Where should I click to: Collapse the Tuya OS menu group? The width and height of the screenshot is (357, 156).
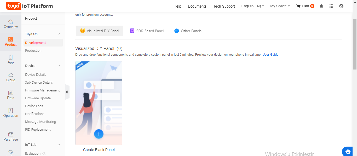point(59,34)
